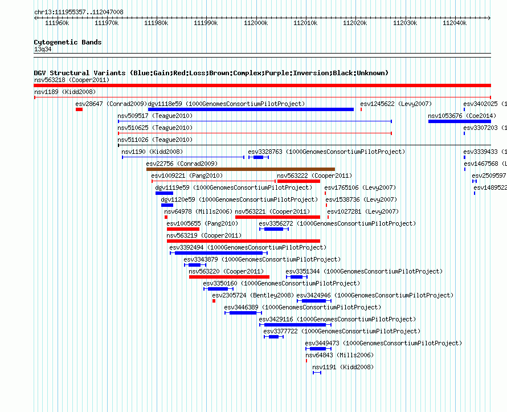Select the nsv563222 (Cooper2011) red loss bar
This screenshot has width=507, height=412.
(299, 181)
